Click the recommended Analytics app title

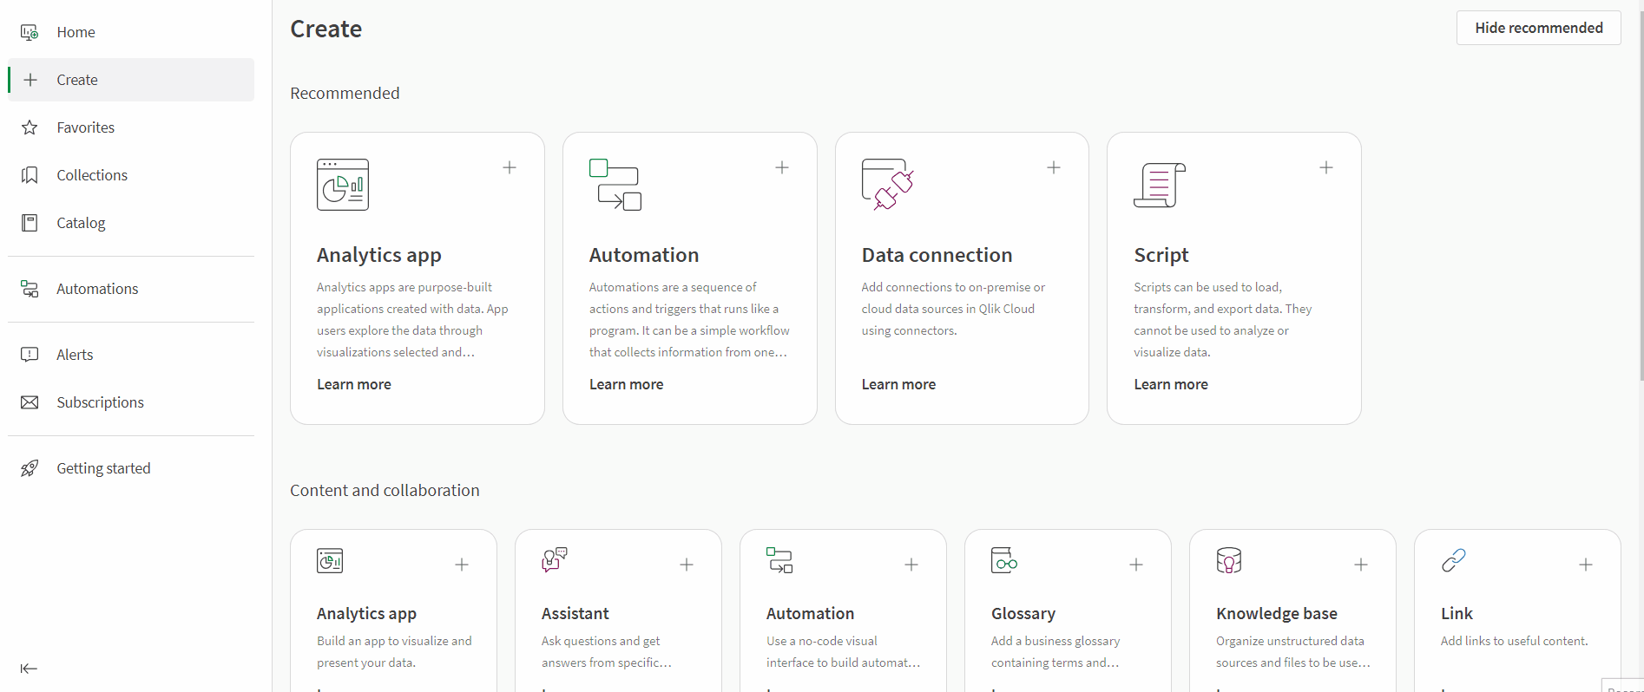(x=379, y=255)
